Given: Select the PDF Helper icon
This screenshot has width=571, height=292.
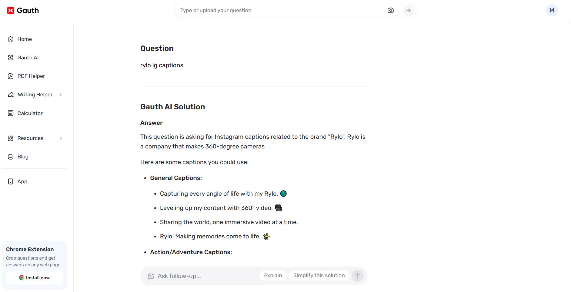Looking at the screenshot, I should click(11, 76).
